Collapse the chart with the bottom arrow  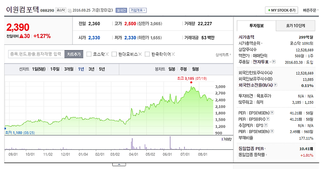(119, 165)
